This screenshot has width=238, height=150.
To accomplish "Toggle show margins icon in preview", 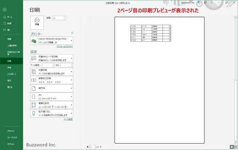I will click(231, 147).
